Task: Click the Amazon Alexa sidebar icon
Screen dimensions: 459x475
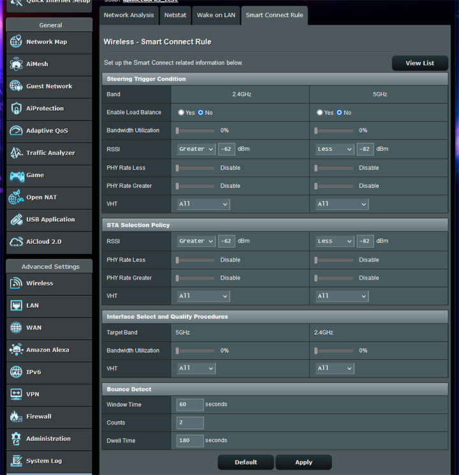Action: click(16, 350)
